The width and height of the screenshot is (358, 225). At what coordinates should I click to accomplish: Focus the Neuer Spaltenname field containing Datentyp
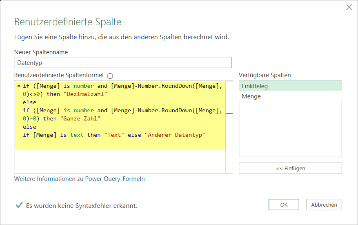pyautogui.click(x=122, y=62)
